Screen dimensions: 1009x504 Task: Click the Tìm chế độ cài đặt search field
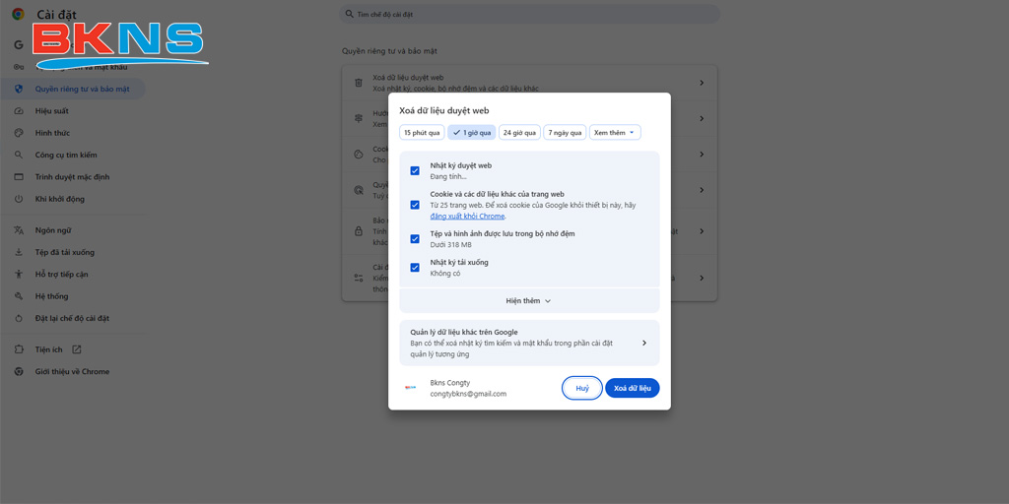pos(529,14)
